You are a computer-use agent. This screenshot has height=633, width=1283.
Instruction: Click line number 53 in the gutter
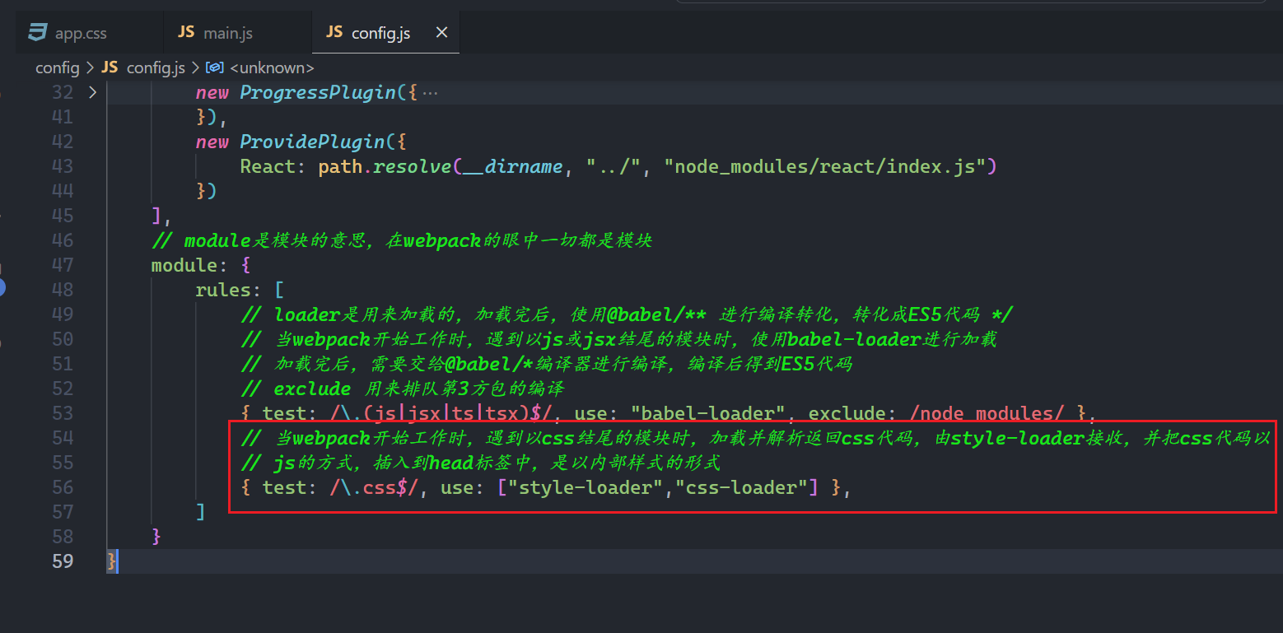(63, 413)
